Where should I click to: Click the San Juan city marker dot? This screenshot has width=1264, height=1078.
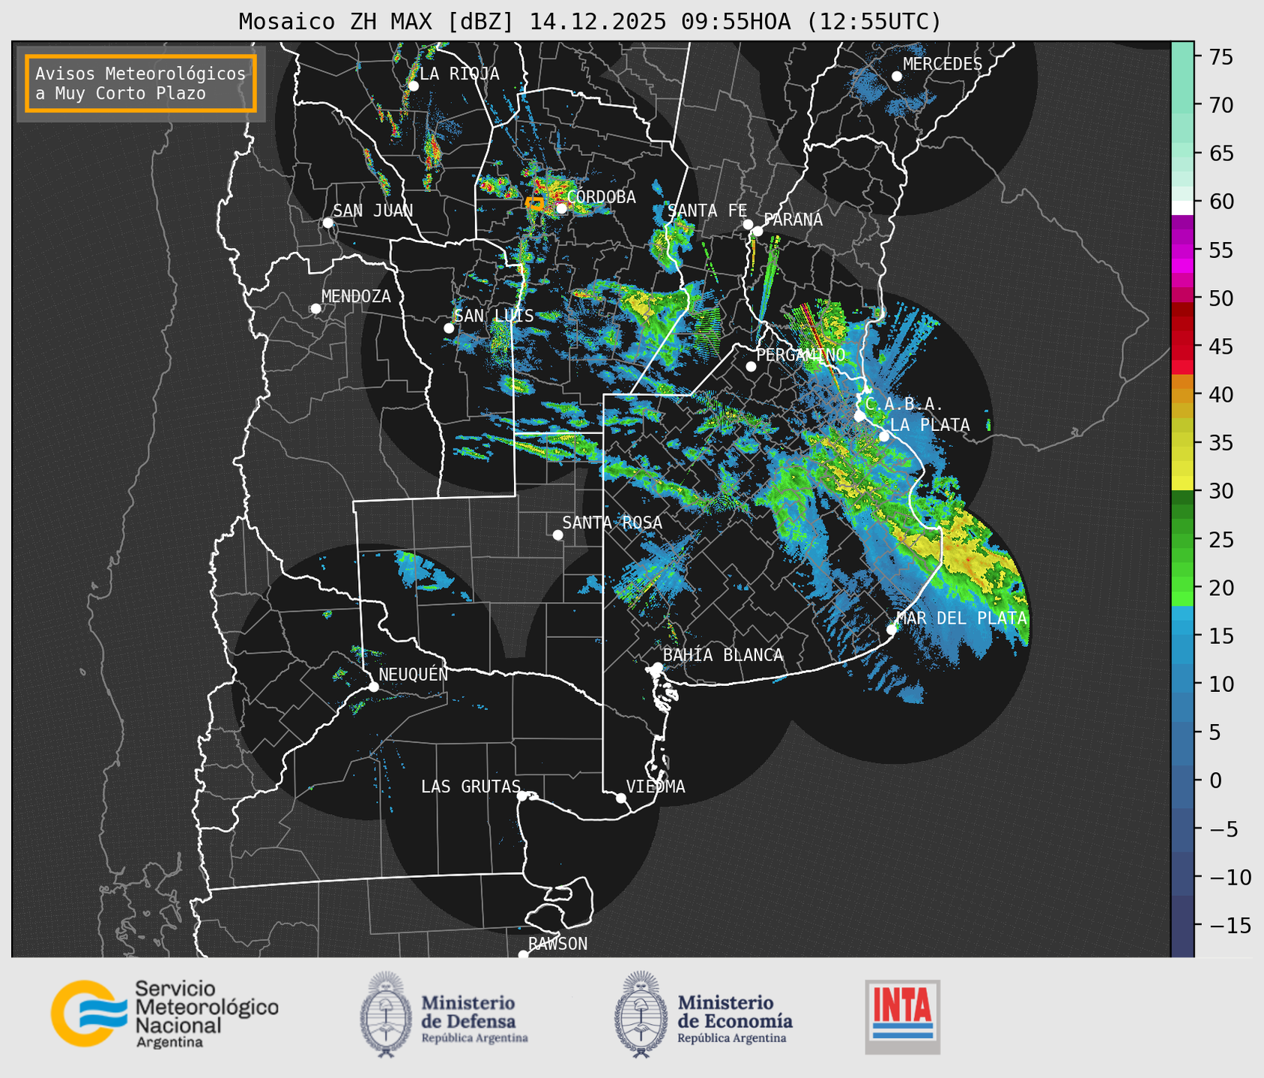327,223
